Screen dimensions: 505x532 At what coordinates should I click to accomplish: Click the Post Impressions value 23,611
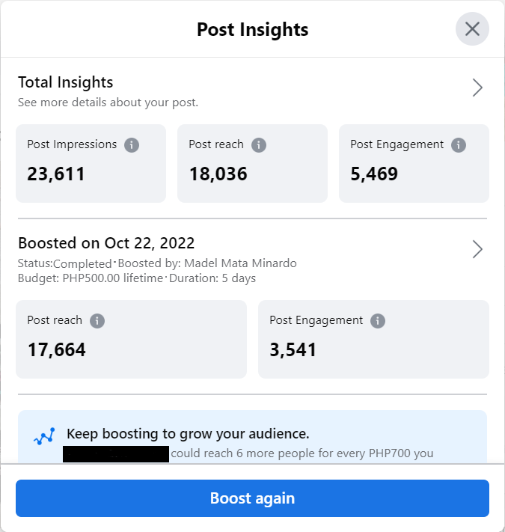click(56, 174)
